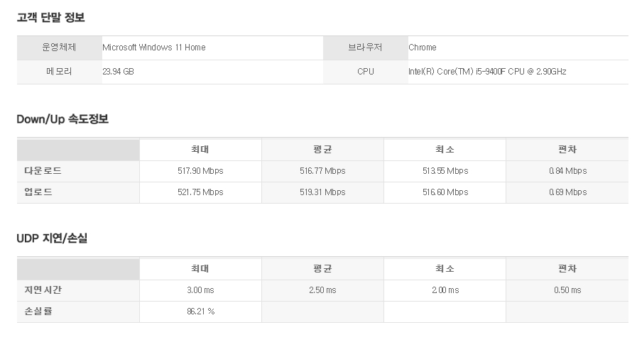
Task: Select the 516.60 Mbps upload minimum
Action: [x=445, y=192]
